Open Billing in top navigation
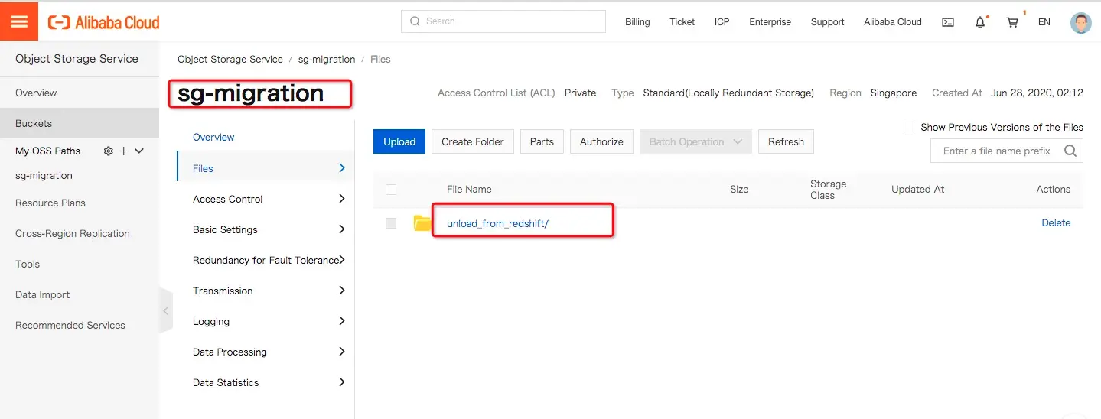This screenshot has width=1101, height=419. (x=637, y=22)
